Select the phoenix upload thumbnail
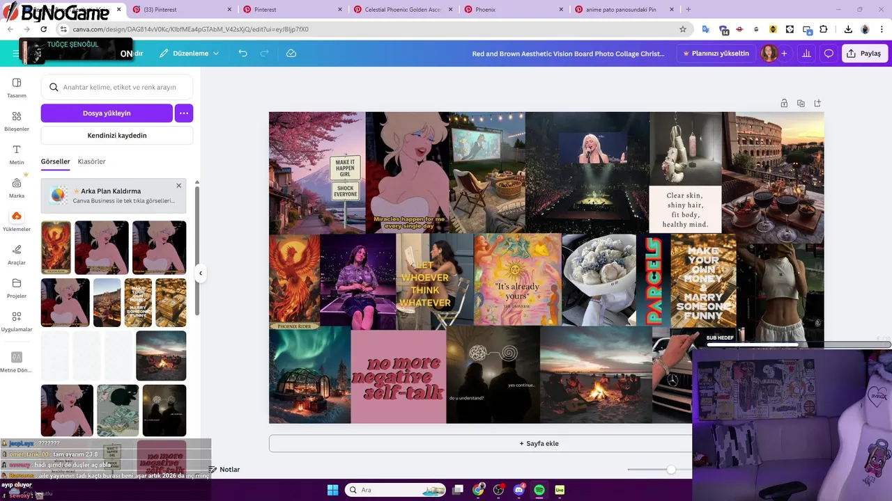The height and width of the screenshot is (501, 892). [x=56, y=248]
